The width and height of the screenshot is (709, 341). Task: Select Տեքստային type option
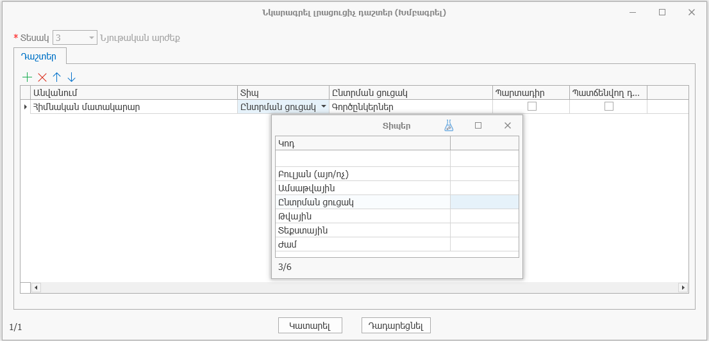tap(363, 230)
